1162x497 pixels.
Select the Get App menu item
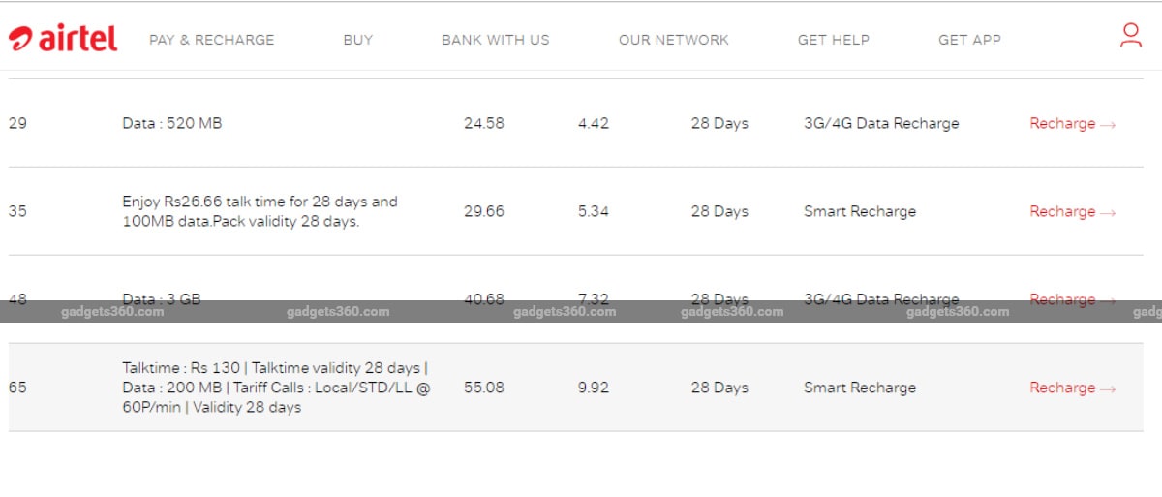point(969,40)
